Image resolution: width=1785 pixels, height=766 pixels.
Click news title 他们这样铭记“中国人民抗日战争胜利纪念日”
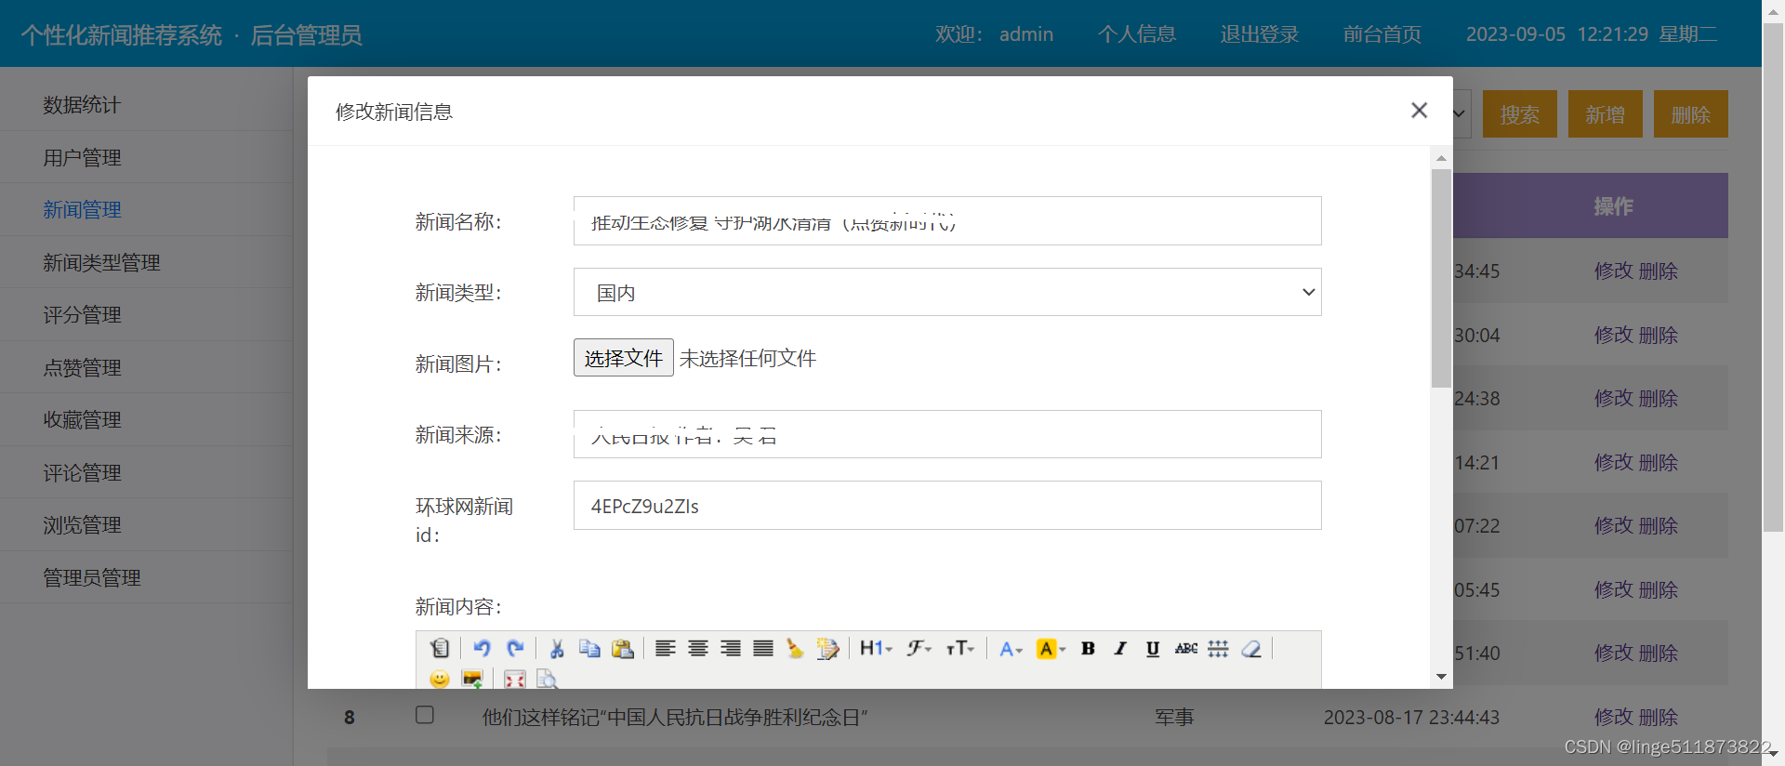coord(675,717)
